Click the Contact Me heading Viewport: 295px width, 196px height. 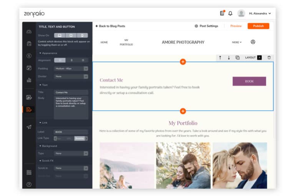click(x=111, y=80)
